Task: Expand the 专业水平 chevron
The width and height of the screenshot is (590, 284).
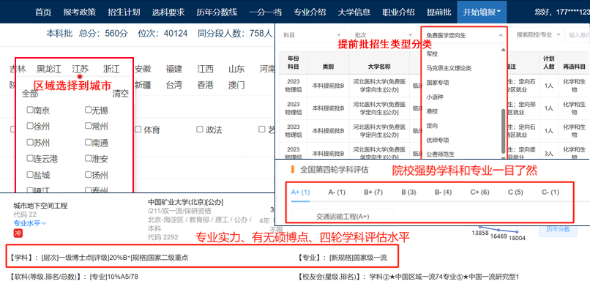Action: click(44, 223)
